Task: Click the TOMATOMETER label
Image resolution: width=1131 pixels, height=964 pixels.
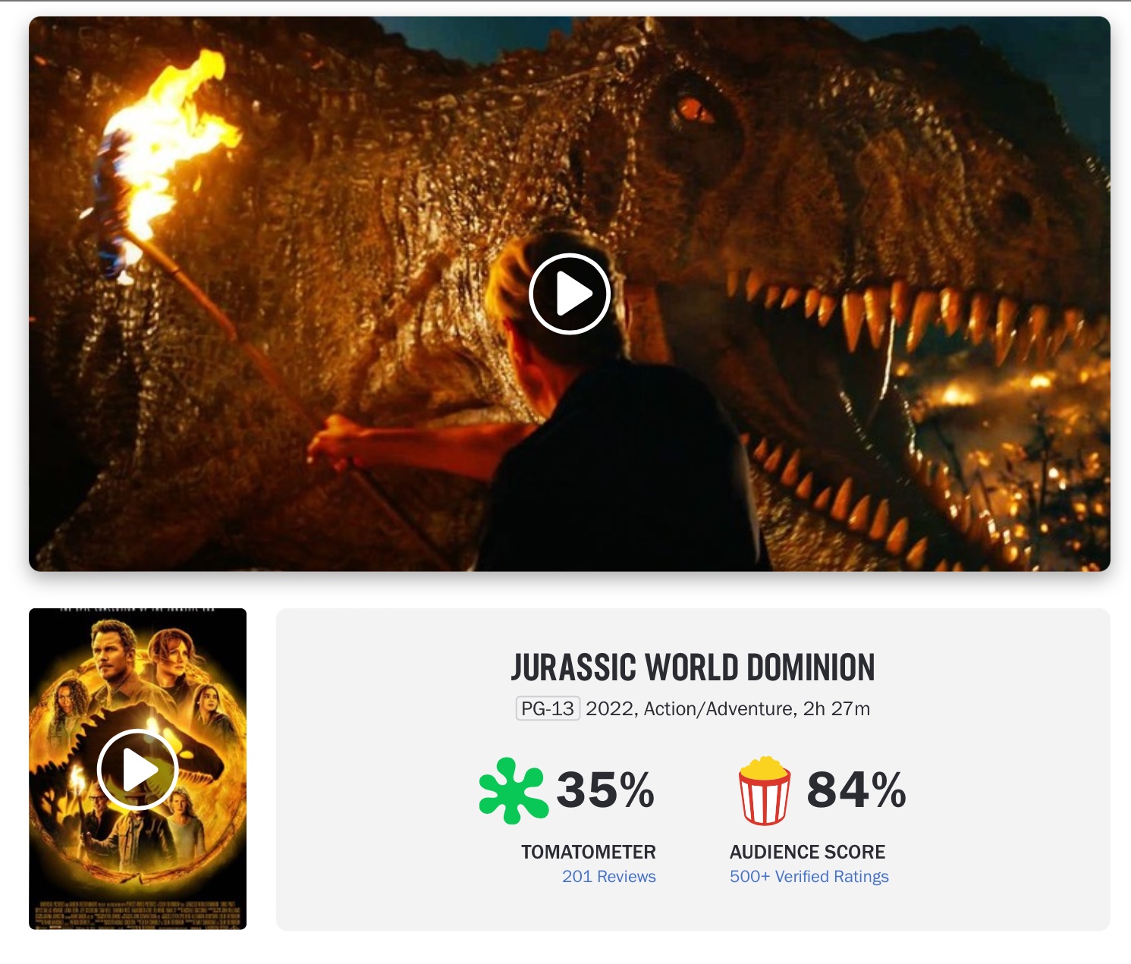Action: tap(589, 852)
